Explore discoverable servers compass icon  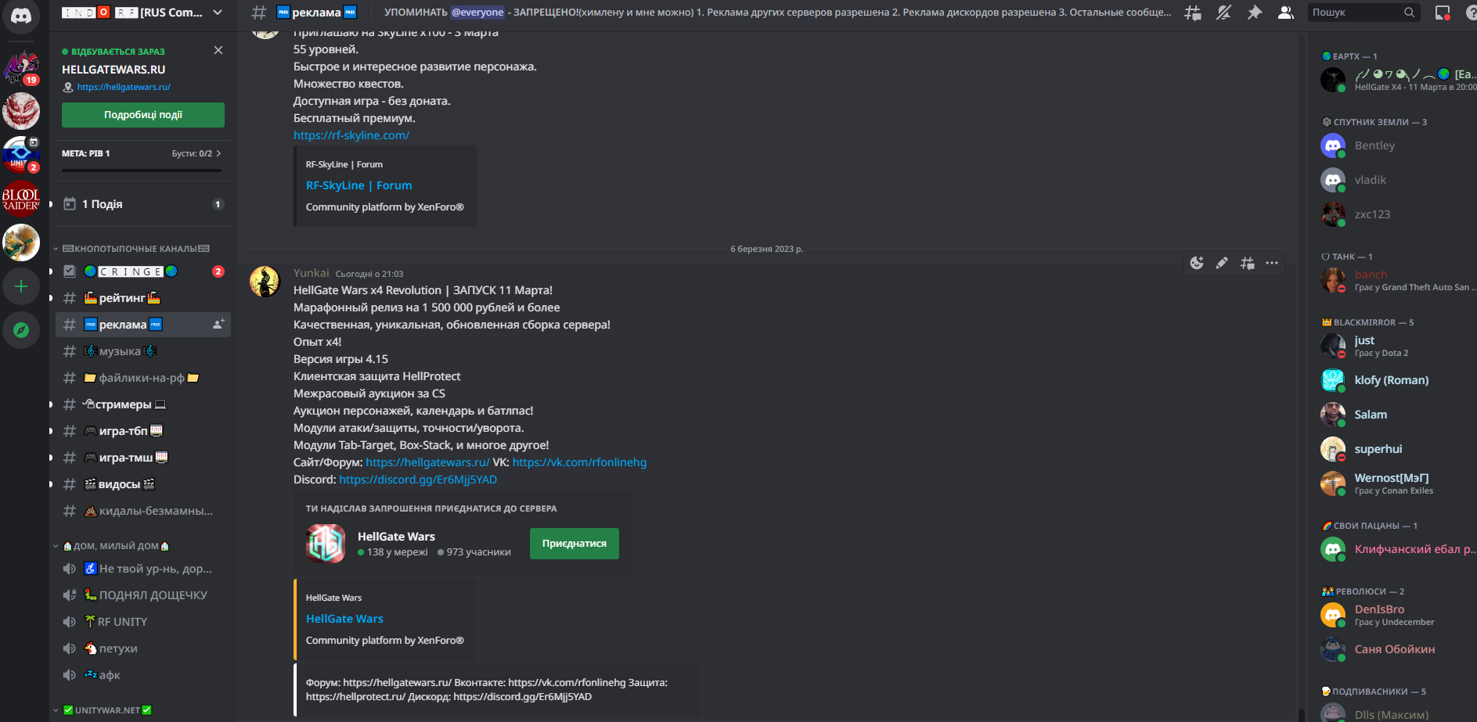tap(21, 330)
